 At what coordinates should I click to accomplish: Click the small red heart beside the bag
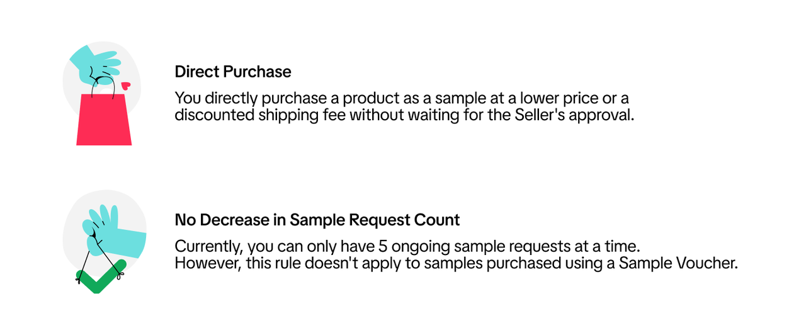pyautogui.click(x=125, y=86)
